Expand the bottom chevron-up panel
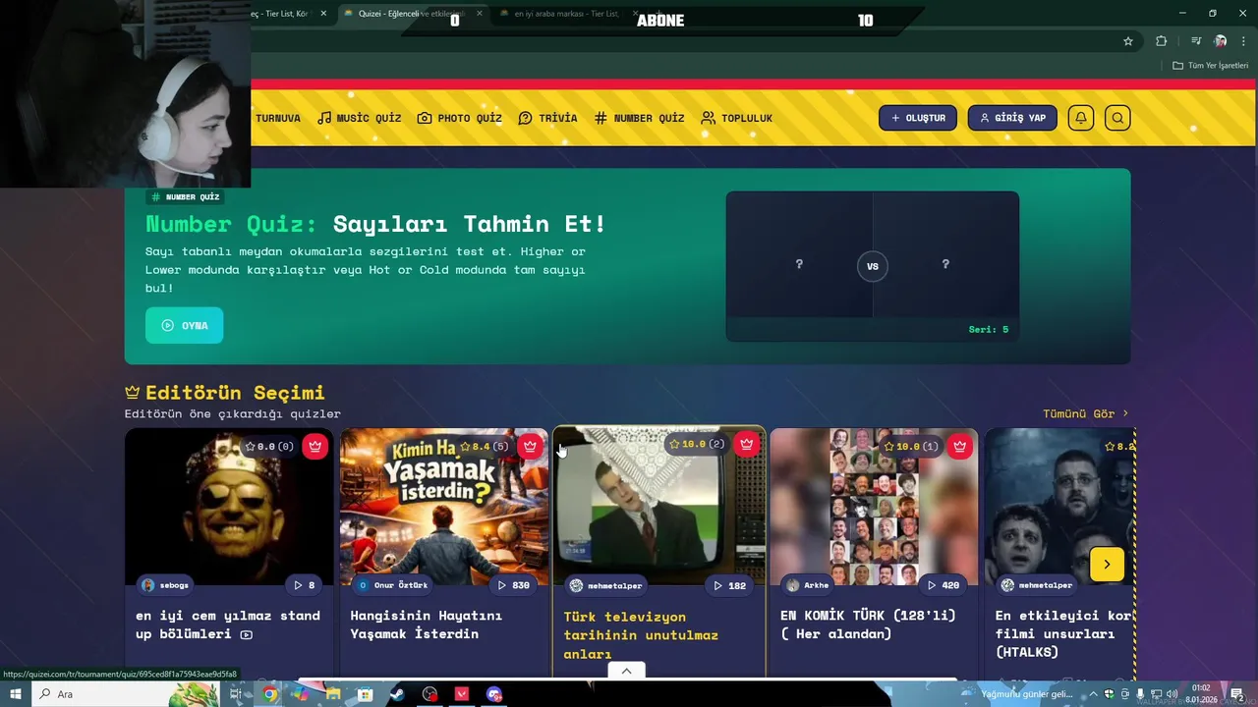 pyautogui.click(x=626, y=671)
